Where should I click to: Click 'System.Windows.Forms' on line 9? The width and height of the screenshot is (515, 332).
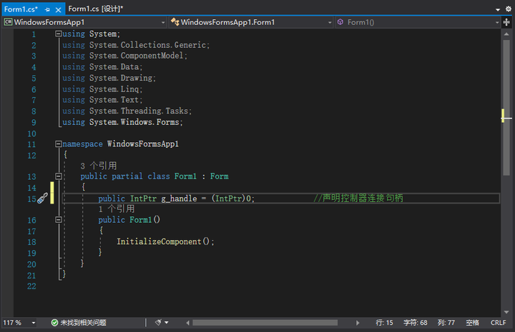(134, 122)
